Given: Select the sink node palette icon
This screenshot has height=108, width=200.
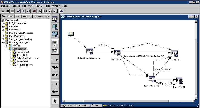Looking at the screenshot, I should [x=55, y=50].
